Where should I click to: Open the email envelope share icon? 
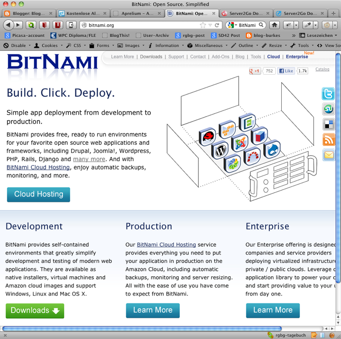(328, 155)
